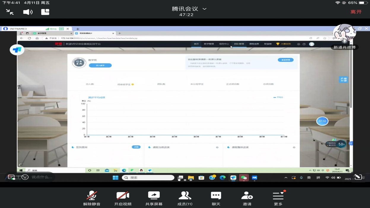This screenshot has height=208, width=370.
Task: Click the floating blue Tencent Meeting logo
Action: 17,50
